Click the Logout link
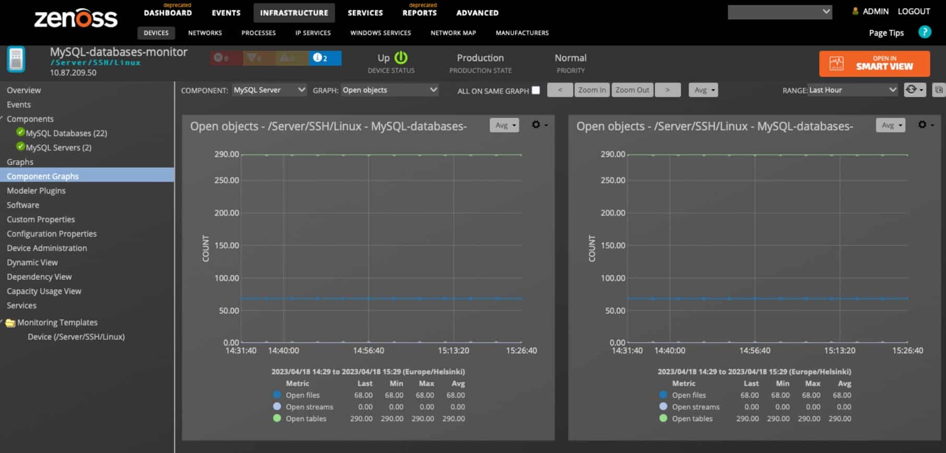Image resolution: width=946 pixels, height=453 pixels. [x=914, y=11]
